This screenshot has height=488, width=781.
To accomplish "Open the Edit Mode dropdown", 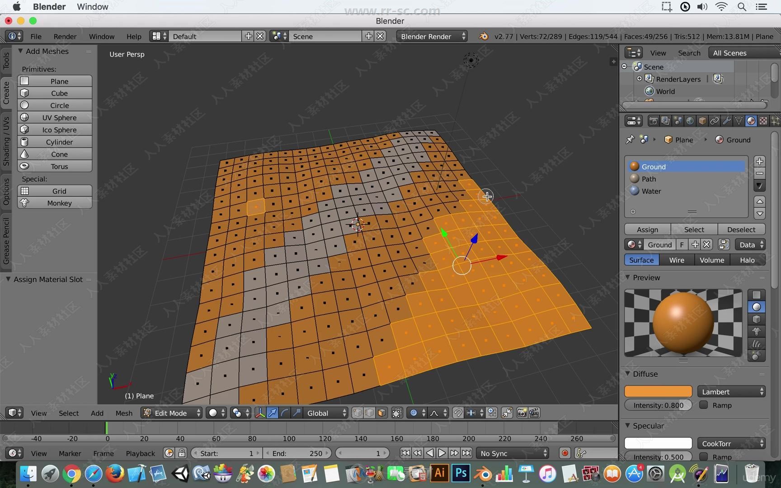I will click(x=171, y=413).
